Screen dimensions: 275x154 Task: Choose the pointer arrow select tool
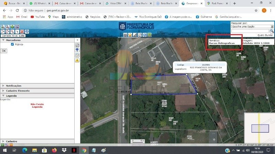click(17, 32)
